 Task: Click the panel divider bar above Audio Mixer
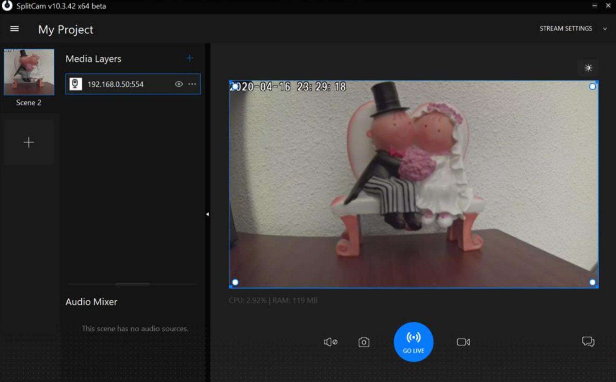click(133, 284)
